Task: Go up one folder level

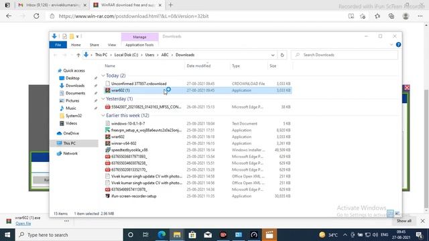Action: (x=78, y=55)
